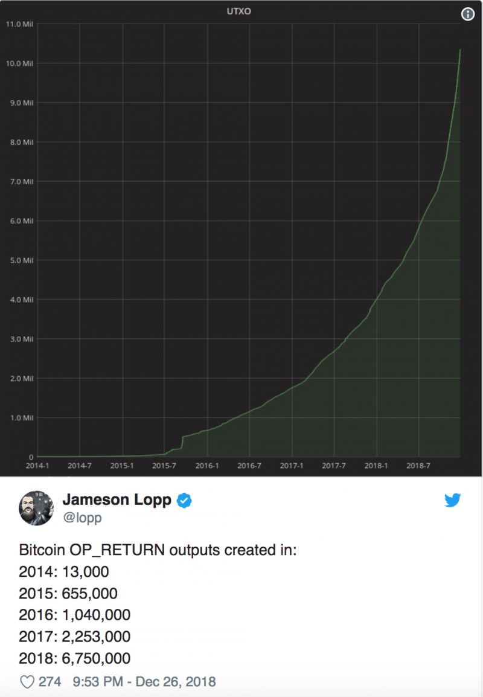Open Jameson Lopp's profile avatar
This screenshot has height=697, width=483.
tap(36, 508)
